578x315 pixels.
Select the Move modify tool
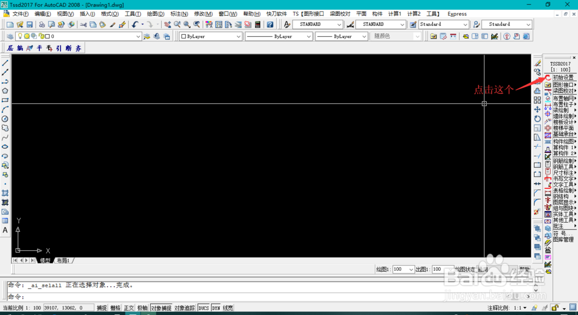pyautogui.click(x=538, y=109)
